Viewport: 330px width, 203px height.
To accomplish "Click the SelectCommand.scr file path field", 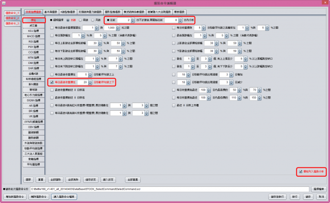I will click(170, 189).
